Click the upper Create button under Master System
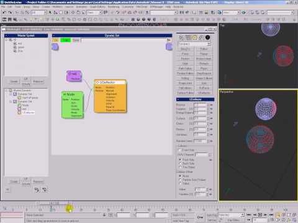Image resolution: width=298 pixels, height=223 pixels. point(14,82)
